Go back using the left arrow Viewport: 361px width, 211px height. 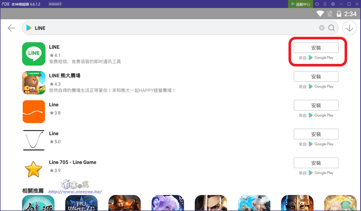(x=11, y=28)
